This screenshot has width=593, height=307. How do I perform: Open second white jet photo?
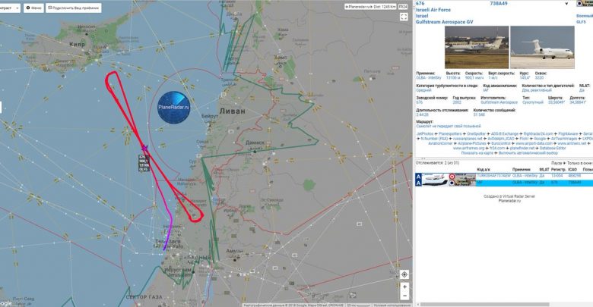[542, 47]
